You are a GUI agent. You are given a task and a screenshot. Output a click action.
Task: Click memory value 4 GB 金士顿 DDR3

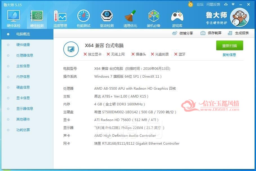point(120,104)
